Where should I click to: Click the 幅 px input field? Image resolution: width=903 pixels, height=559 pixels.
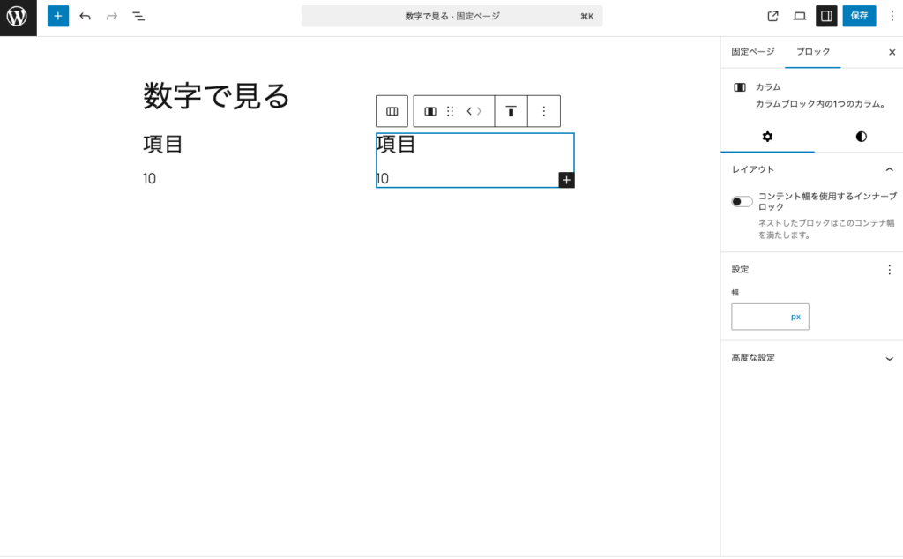pyautogui.click(x=770, y=317)
